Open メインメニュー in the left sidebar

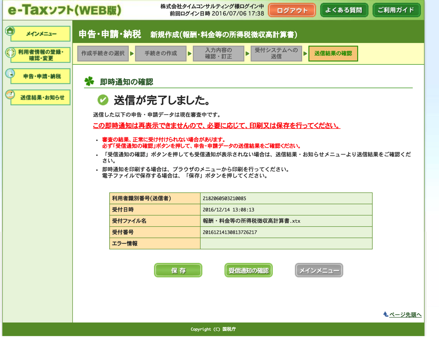(x=41, y=34)
